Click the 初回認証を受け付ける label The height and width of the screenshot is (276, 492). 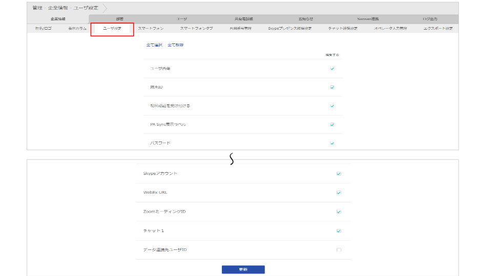coord(170,106)
